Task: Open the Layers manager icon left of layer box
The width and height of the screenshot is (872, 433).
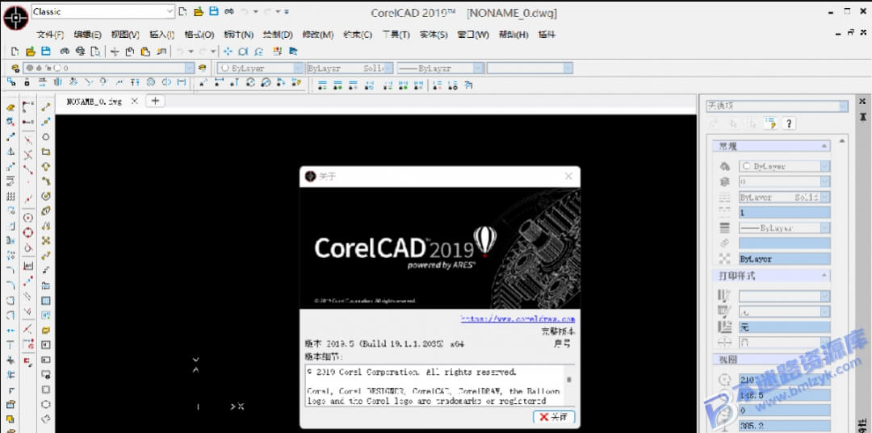Action: 14,68
